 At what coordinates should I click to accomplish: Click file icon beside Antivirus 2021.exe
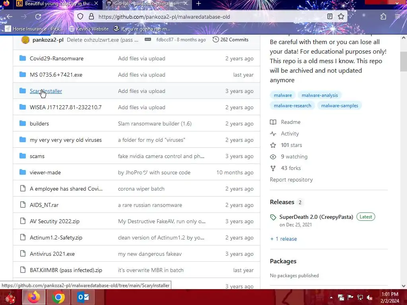(x=23, y=253)
